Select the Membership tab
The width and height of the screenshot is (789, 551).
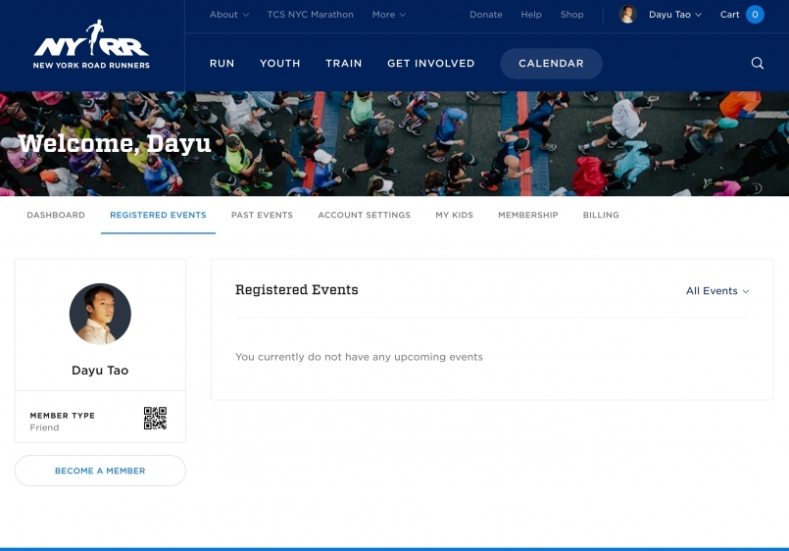coord(527,215)
